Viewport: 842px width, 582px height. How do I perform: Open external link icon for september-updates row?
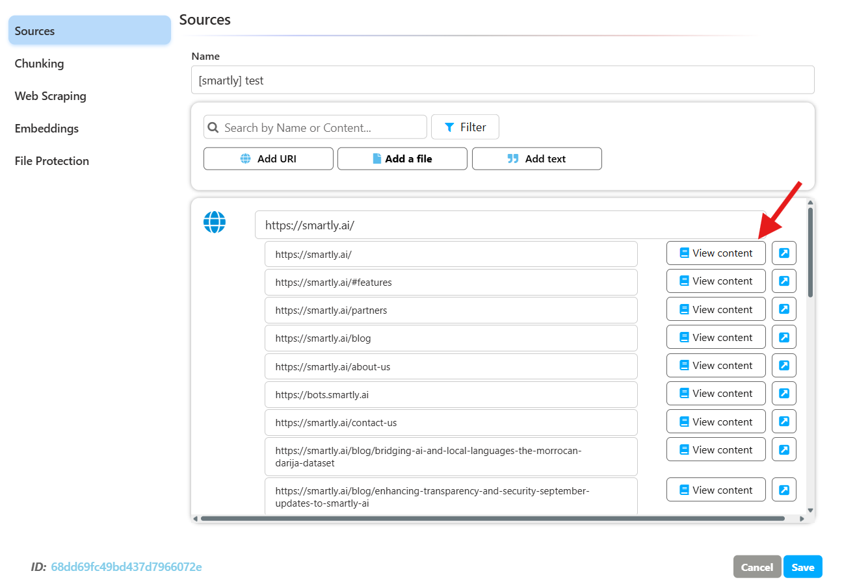coord(783,490)
